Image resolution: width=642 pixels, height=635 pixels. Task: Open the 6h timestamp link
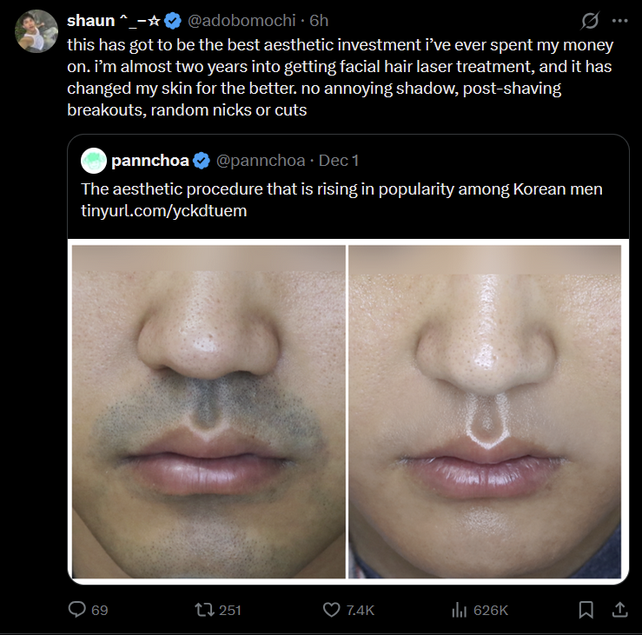(x=319, y=20)
